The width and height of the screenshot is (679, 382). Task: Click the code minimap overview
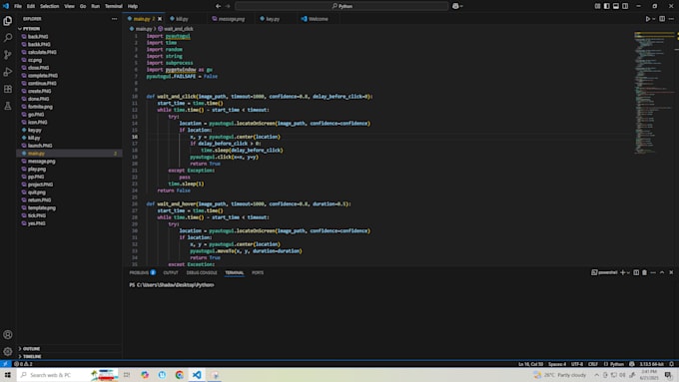pos(654,92)
